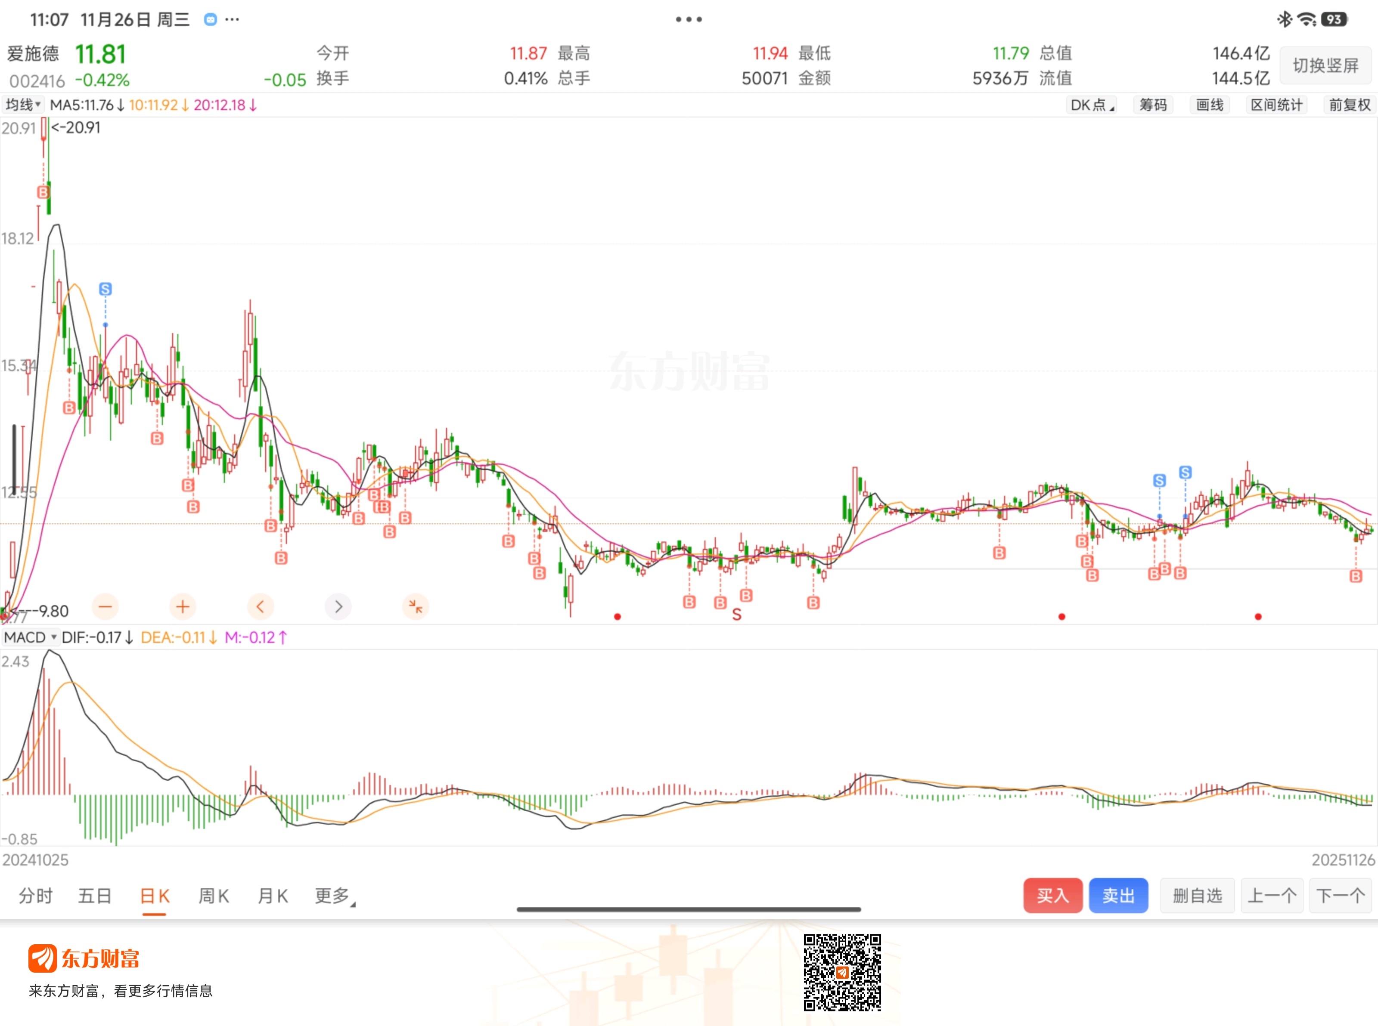Switch orientation with 切换竖屏
The width and height of the screenshot is (1378, 1026).
pyautogui.click(x=1325, y=65)
